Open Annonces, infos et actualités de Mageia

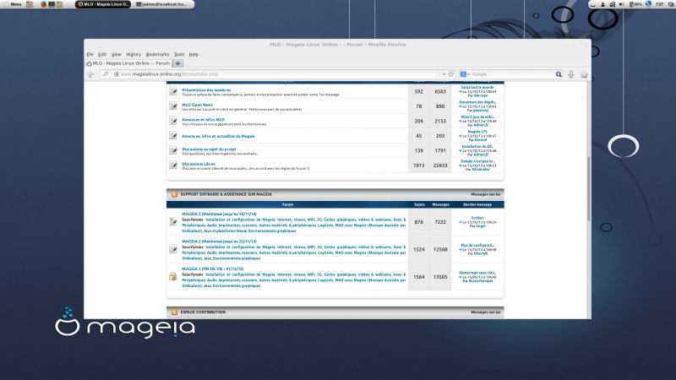218,136
